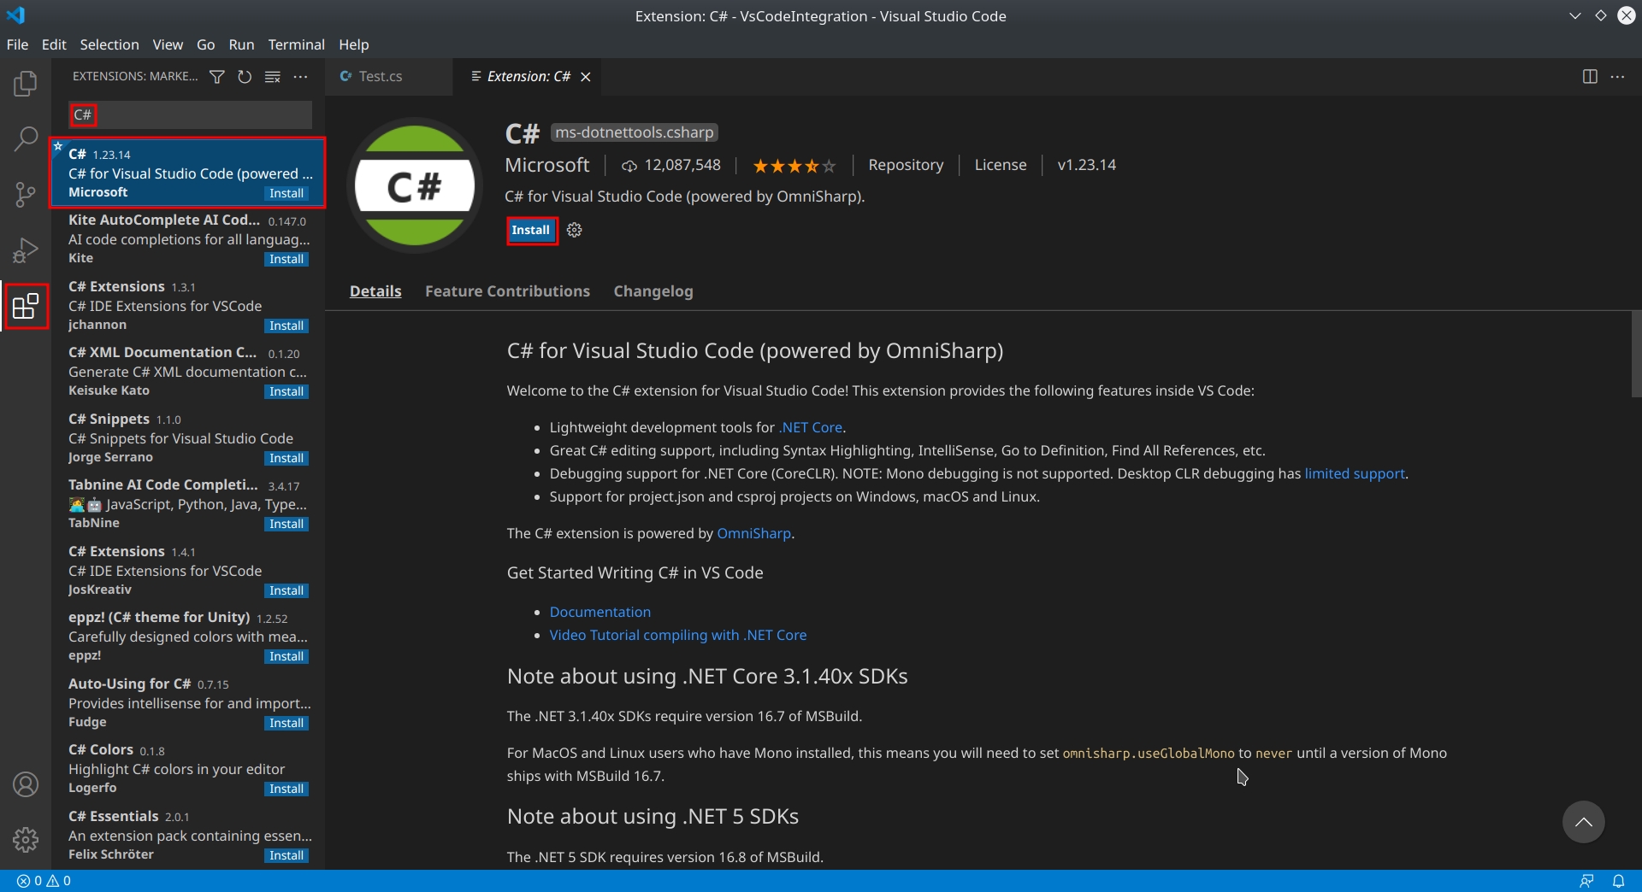Toggle the split editor layout
The image size is (1642, 892).
(1591, 76)
